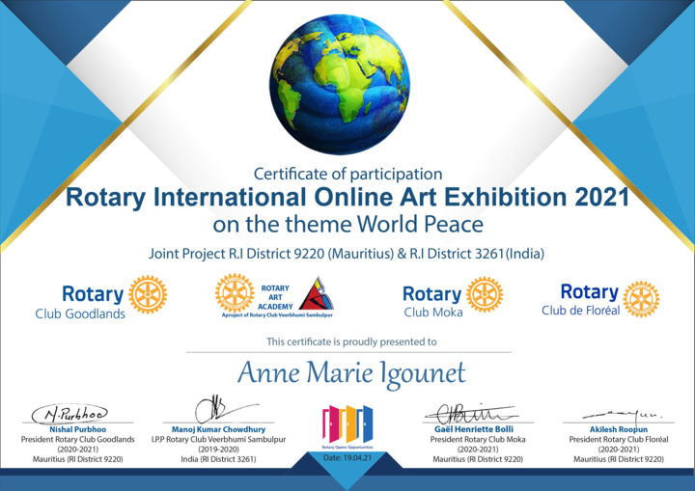Click Akilesh Roopun's handwritten signature
Screen dimensions: 695x491
(622, 416)
